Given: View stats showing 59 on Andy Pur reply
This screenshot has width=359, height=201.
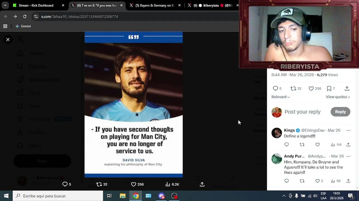Looking at the screenshot, I should click(x=335, y=181).
